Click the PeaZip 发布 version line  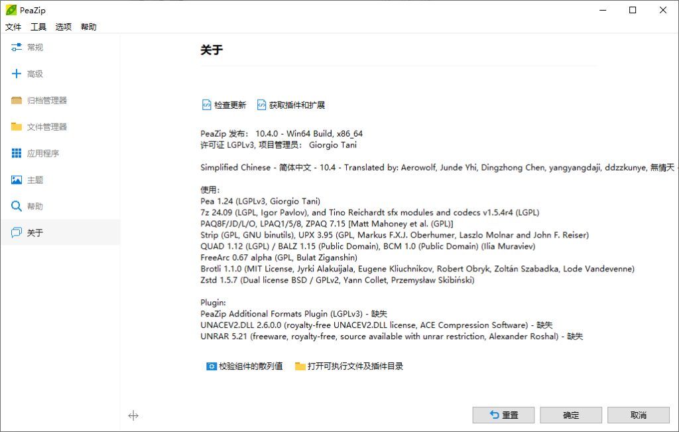281,133
